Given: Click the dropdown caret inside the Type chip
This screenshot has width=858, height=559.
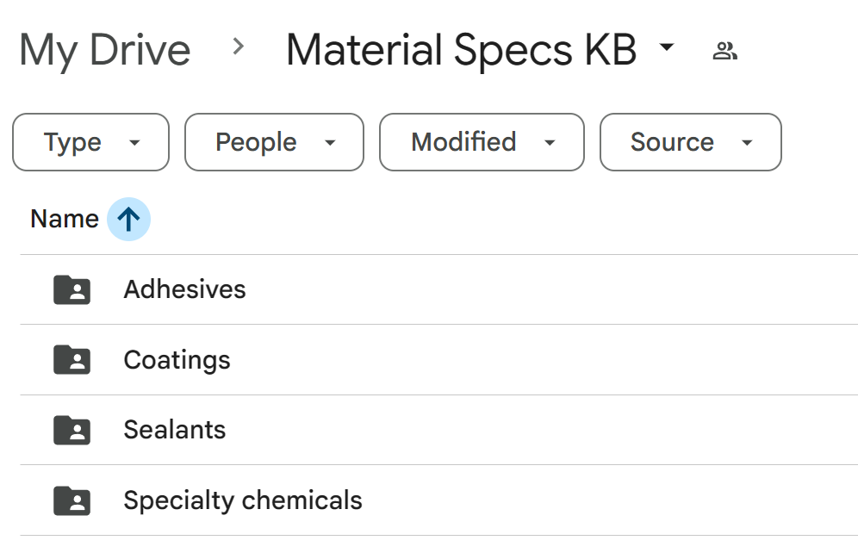Looking at the screenshot, I should click(134, 143).
